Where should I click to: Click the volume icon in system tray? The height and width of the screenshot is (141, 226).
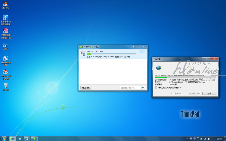point(209,138)
